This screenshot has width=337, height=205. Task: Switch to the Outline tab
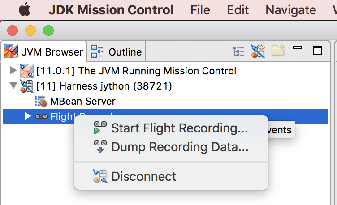pos(117,52)
